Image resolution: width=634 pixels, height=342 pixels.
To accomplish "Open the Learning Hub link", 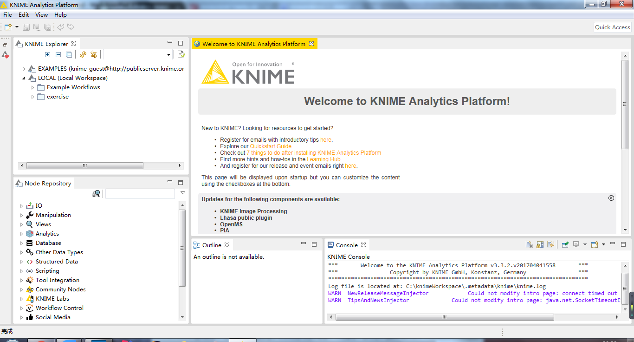I will pos(324,159).
